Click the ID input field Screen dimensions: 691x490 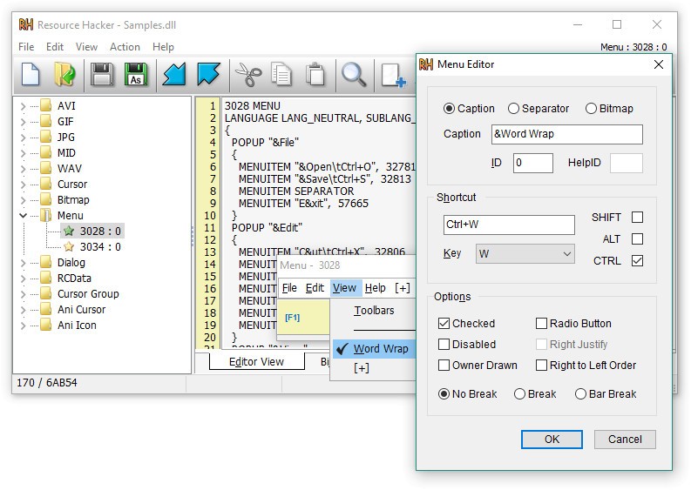532,163
